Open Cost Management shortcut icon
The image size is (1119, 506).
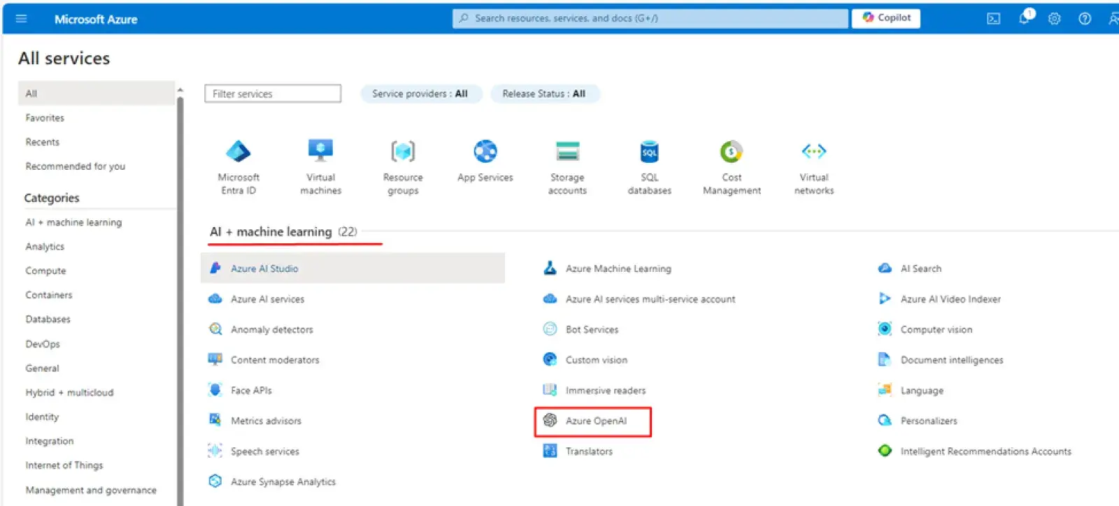tap(732, 151)
